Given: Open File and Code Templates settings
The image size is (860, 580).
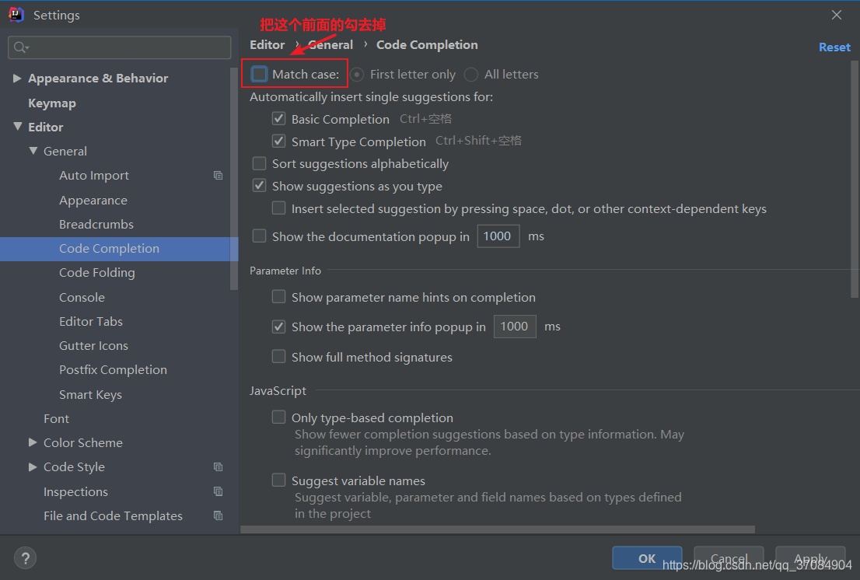Looking at the screenshot, I should tap(113, 516).
